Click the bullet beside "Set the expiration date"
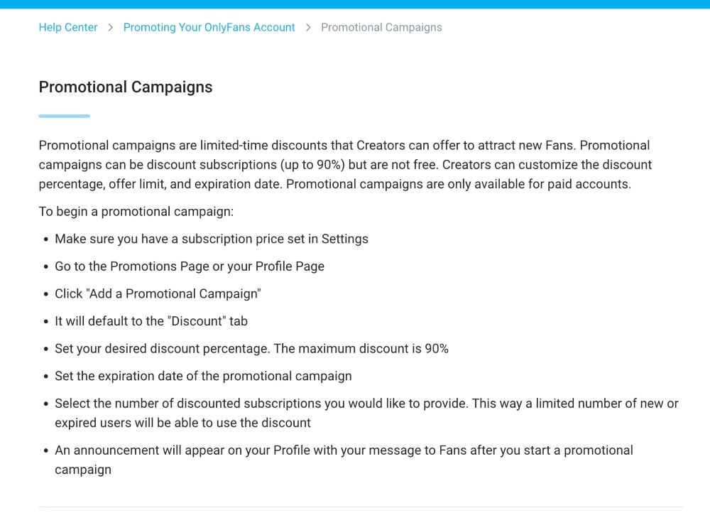The height and width of the screenshot is (513, 710). pos(45,377)
